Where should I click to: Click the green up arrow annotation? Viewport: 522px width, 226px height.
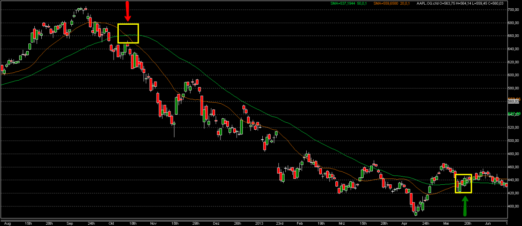(x=465, y=206)
